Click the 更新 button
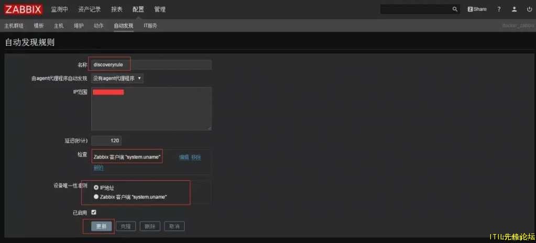The height and width of the screenshot is (243, 536). click(x=102, y=226)
